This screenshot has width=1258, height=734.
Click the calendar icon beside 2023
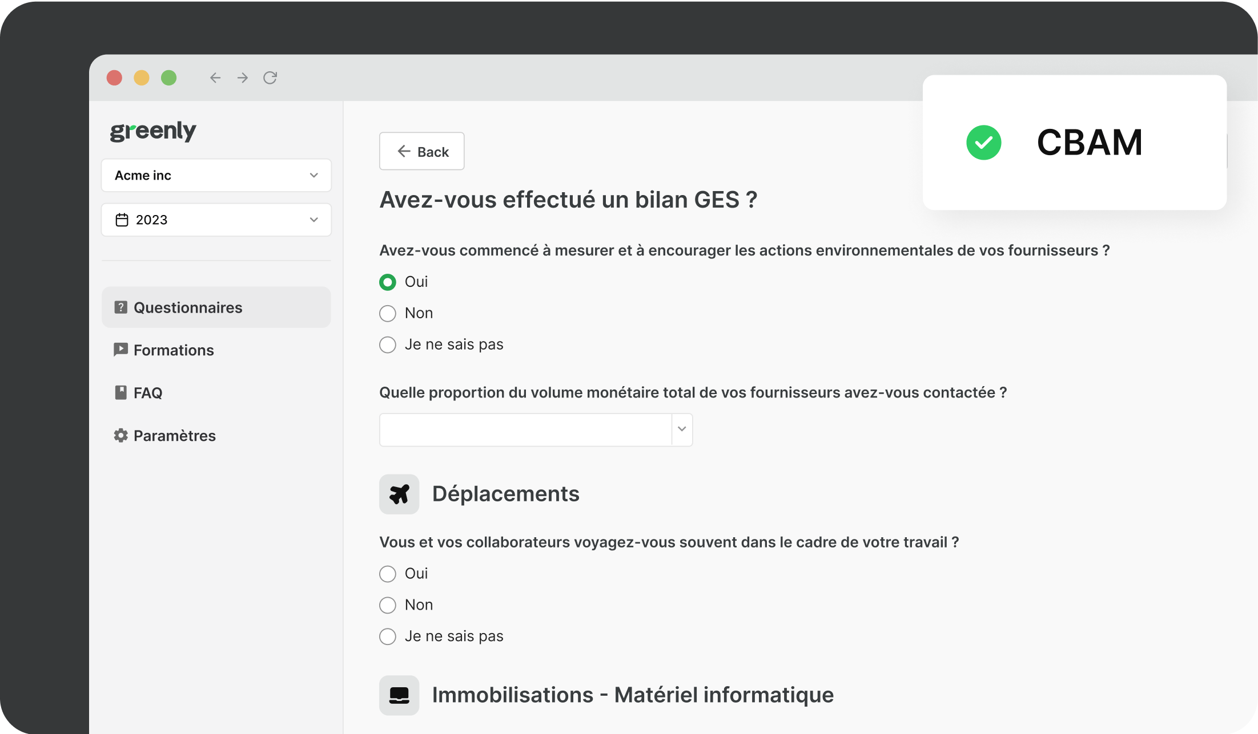coord(122,220)
